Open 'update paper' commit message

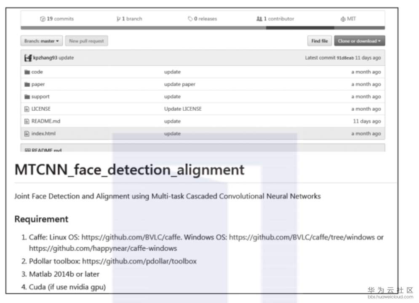(x=179, y=84)
